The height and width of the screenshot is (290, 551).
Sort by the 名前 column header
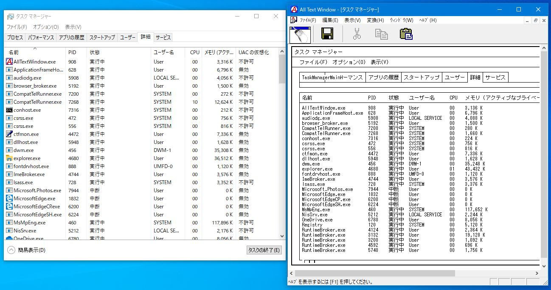35,52
